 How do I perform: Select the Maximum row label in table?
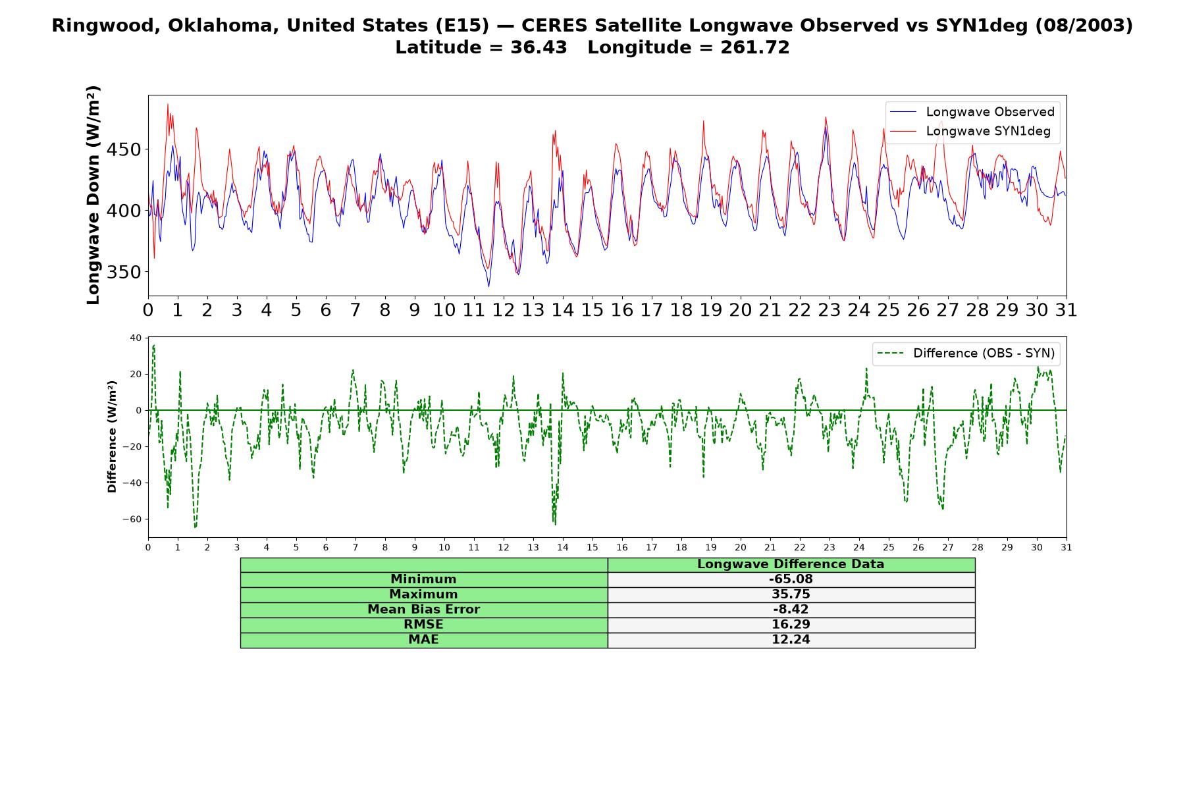423,594
